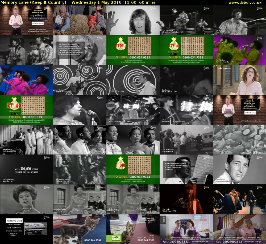Select the Welcome to Memory Lane presenter thumbnail
Image resolution: width=266 pixels, height=244 pixels.
pyautogui.click(x=27, y=20)
